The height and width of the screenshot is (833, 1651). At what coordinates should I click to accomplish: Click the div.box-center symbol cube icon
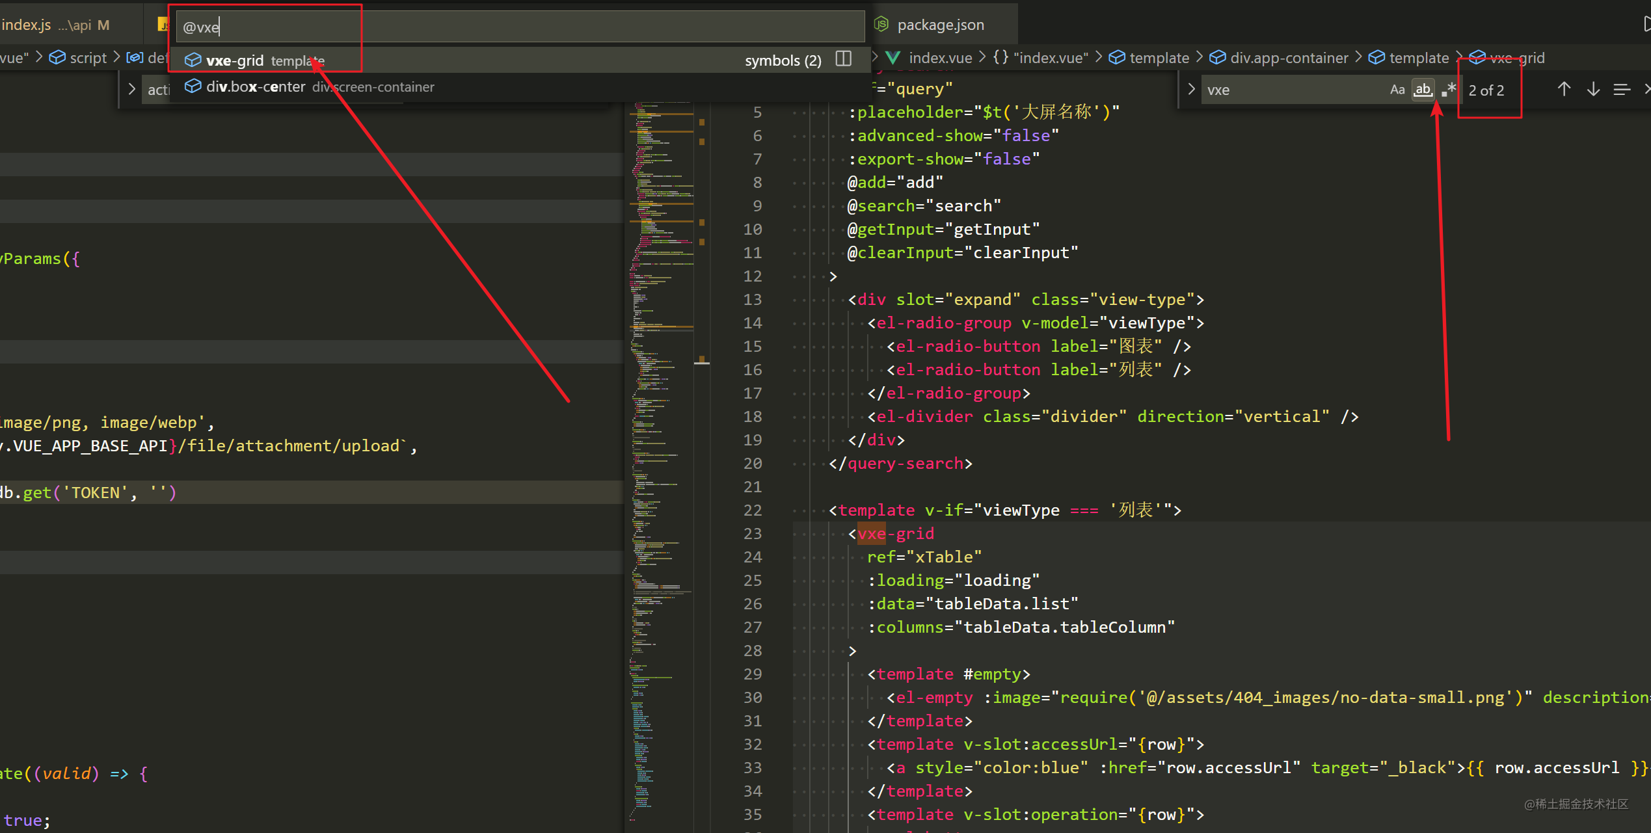(193, 86)
